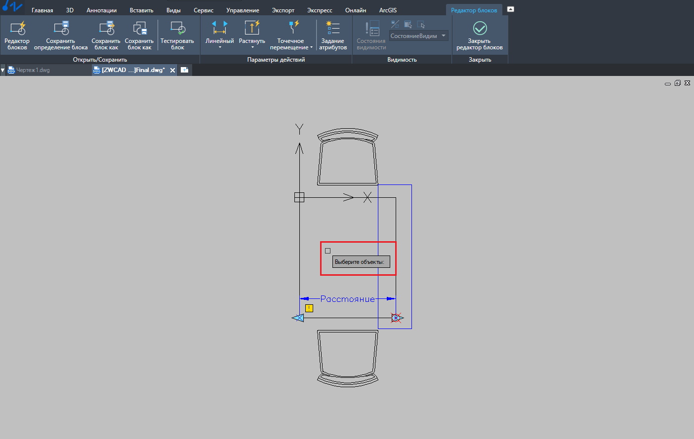
Task: Select the Редактор блоков contextual tab
Action: pyautogui.click(x=474, y=10)
